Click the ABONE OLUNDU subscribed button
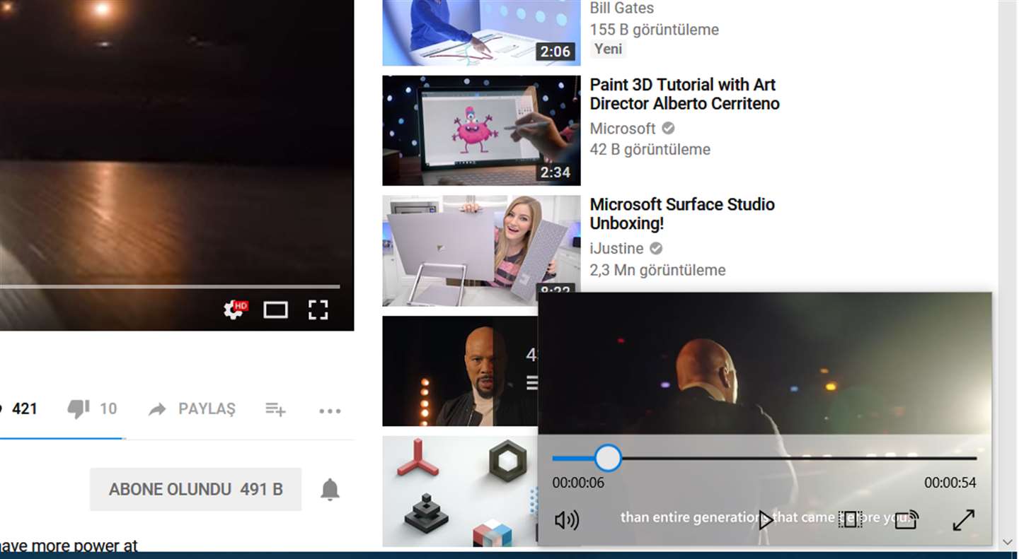1019x559 pixels. 195,489
